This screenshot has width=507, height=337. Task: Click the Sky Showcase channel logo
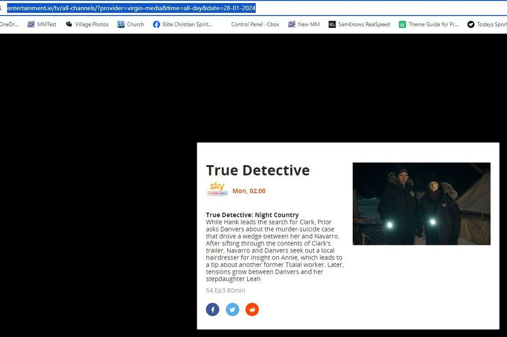(217, 190)
